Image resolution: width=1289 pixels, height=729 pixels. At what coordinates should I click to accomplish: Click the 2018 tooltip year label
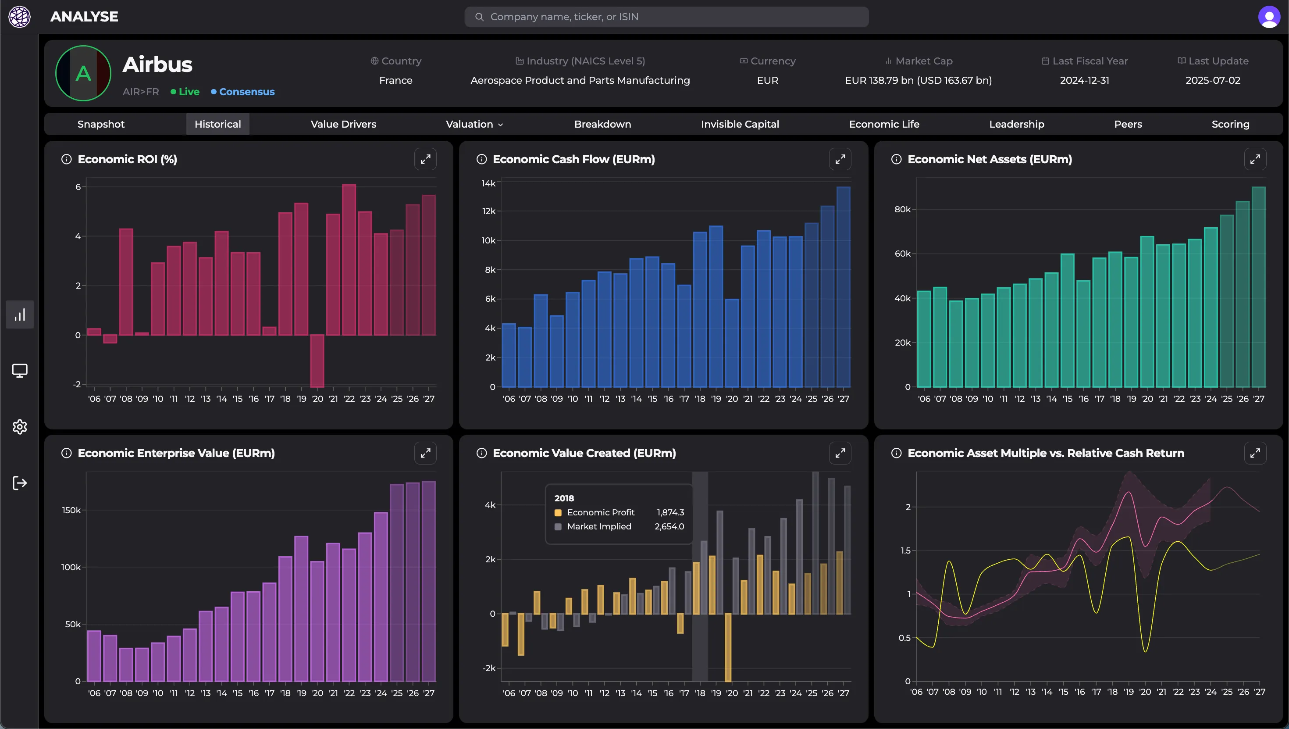point(564,498)
